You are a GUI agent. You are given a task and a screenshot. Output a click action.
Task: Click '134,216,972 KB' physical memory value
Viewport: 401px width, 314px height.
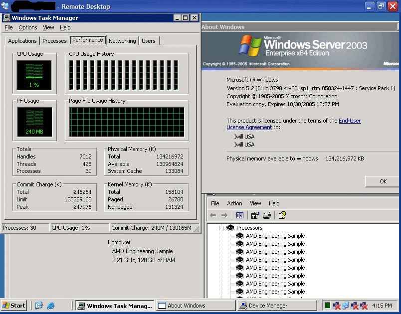click(x=345, y=158)
